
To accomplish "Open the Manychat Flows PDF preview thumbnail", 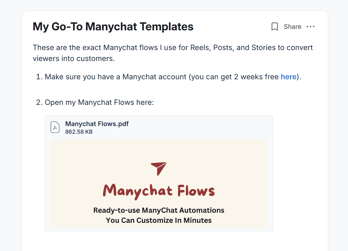I will tap(159, 183).
